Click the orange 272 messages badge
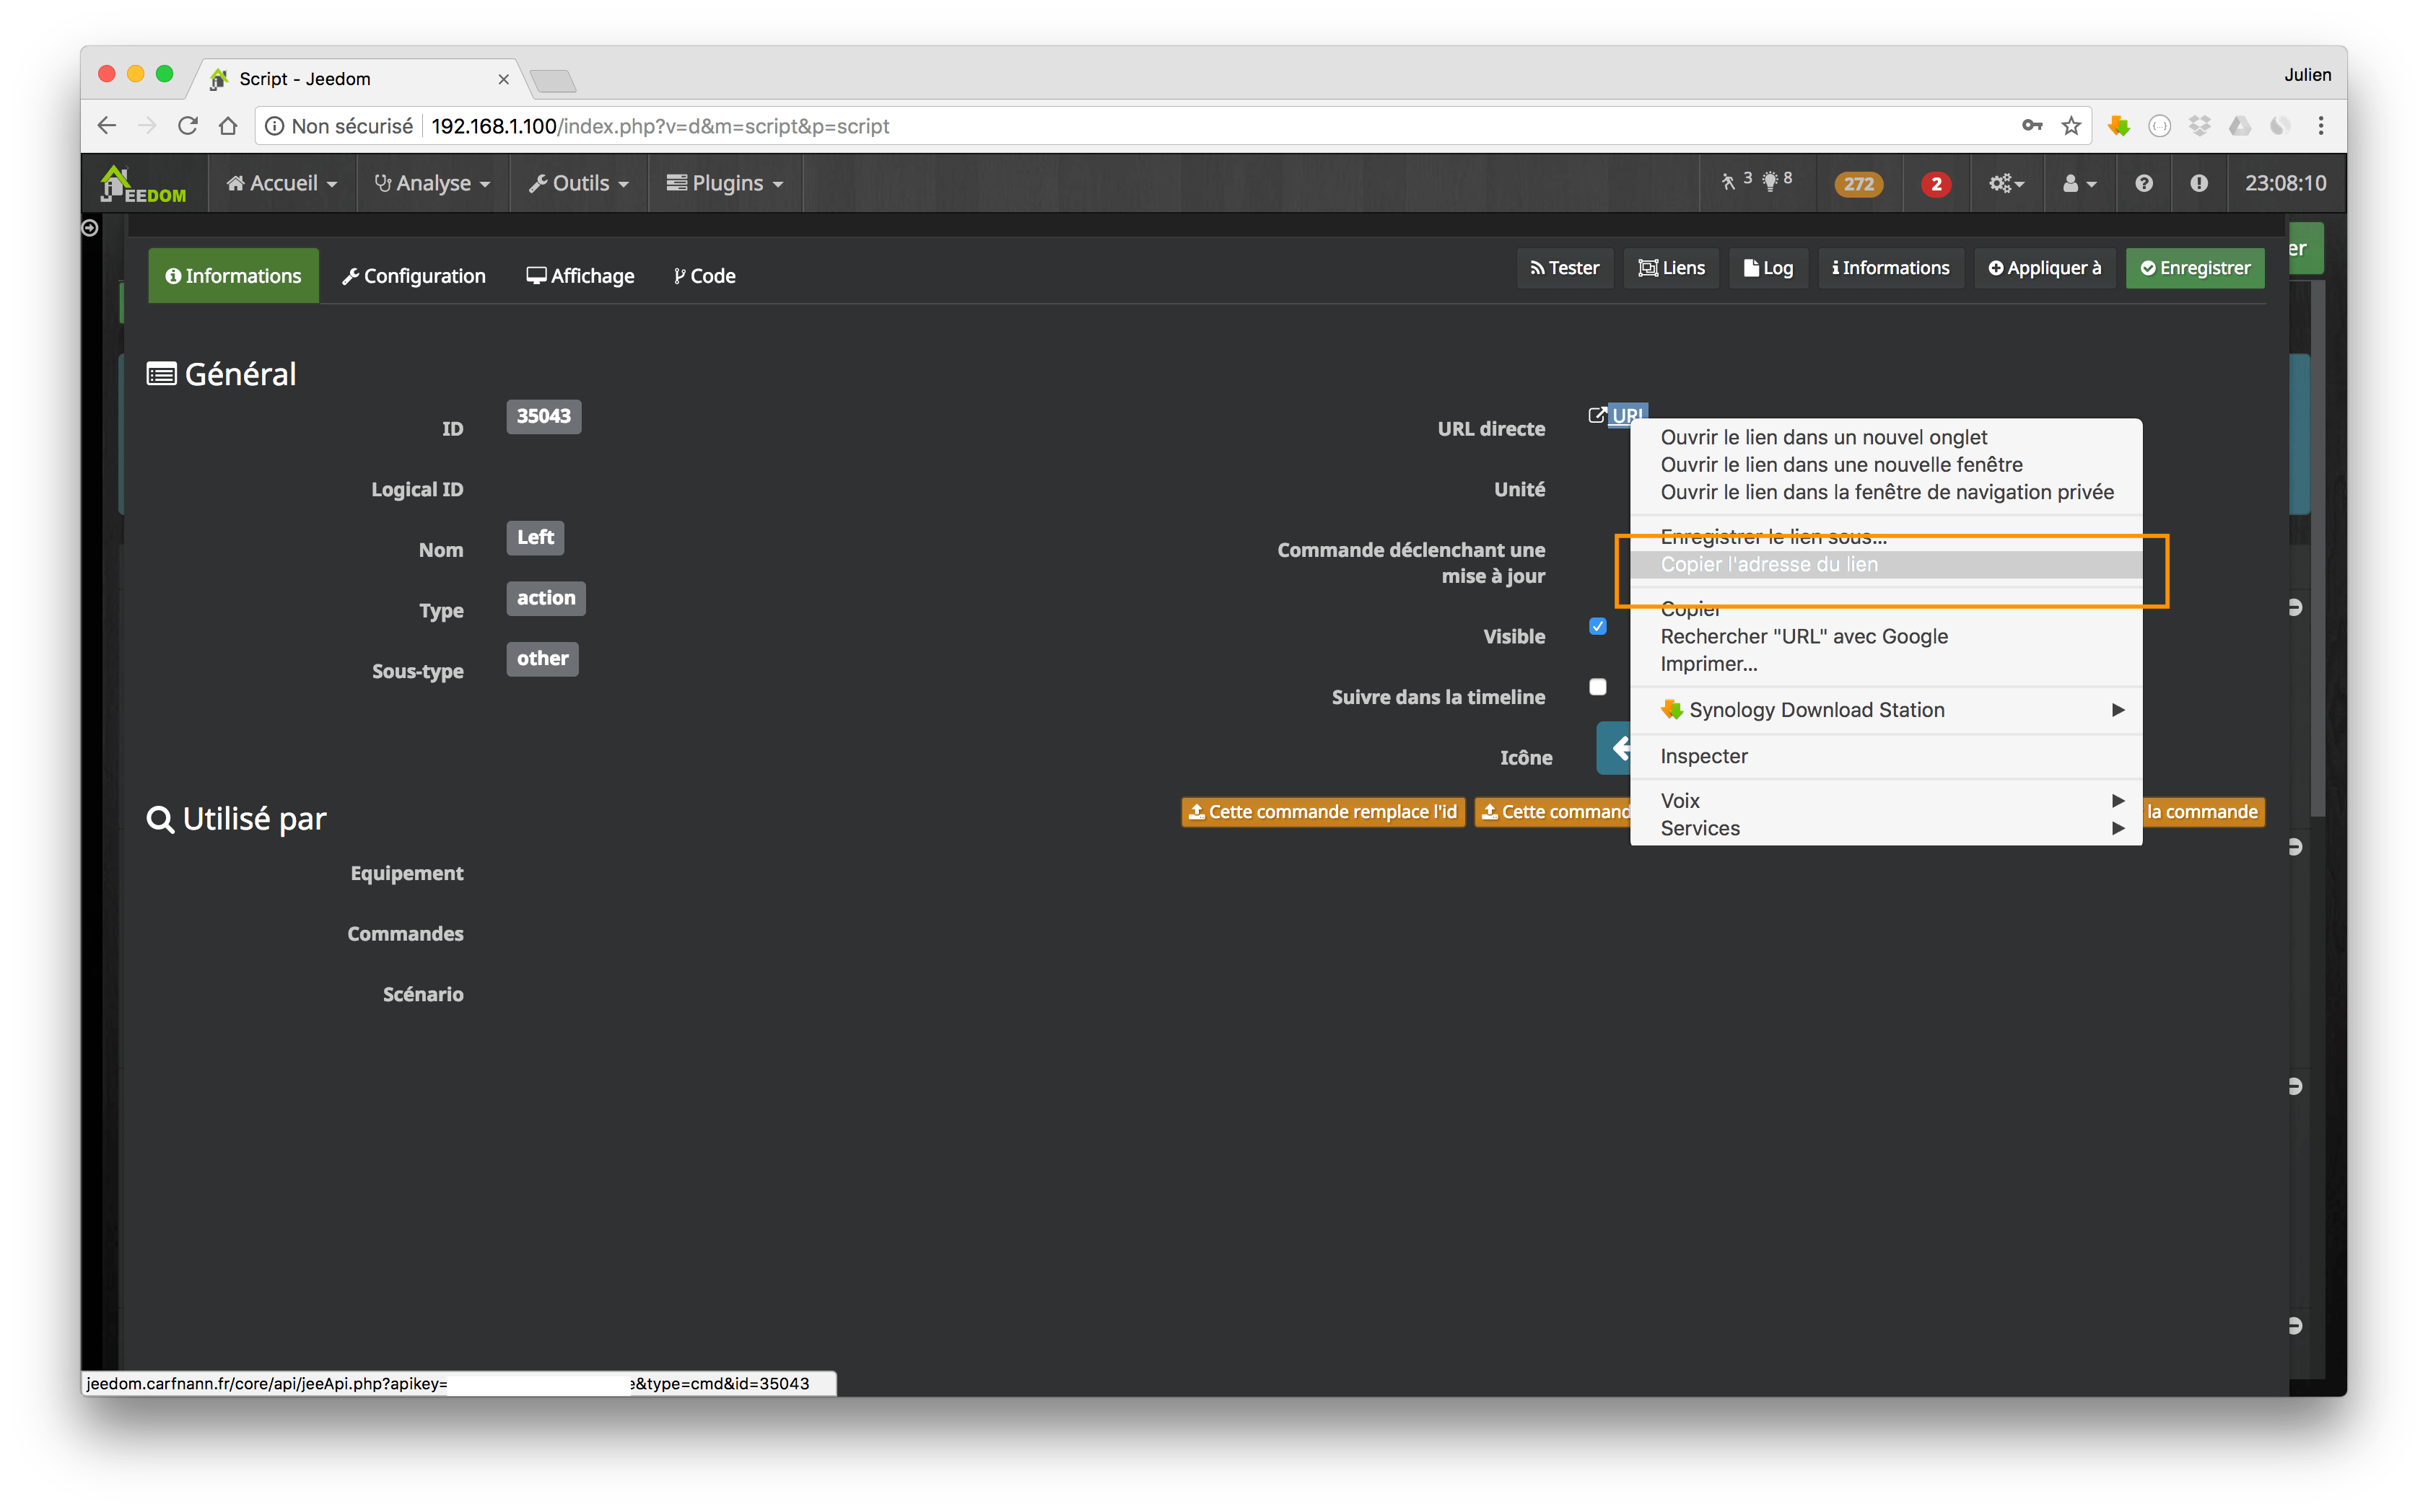 (1858, 184)
